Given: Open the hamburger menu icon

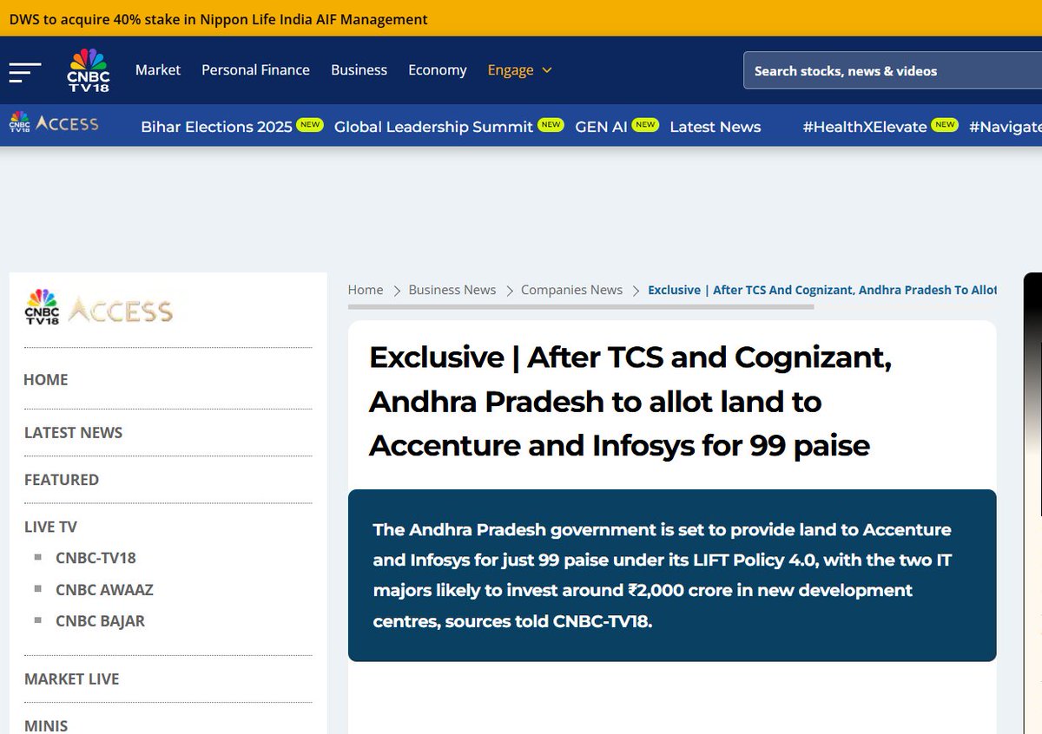Looking at the screenshot, I should pyautogui.click(x=25, y=72).
